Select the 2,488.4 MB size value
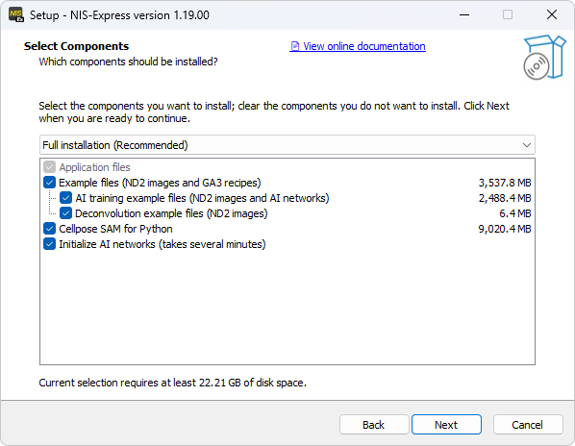 pos(505,198)
